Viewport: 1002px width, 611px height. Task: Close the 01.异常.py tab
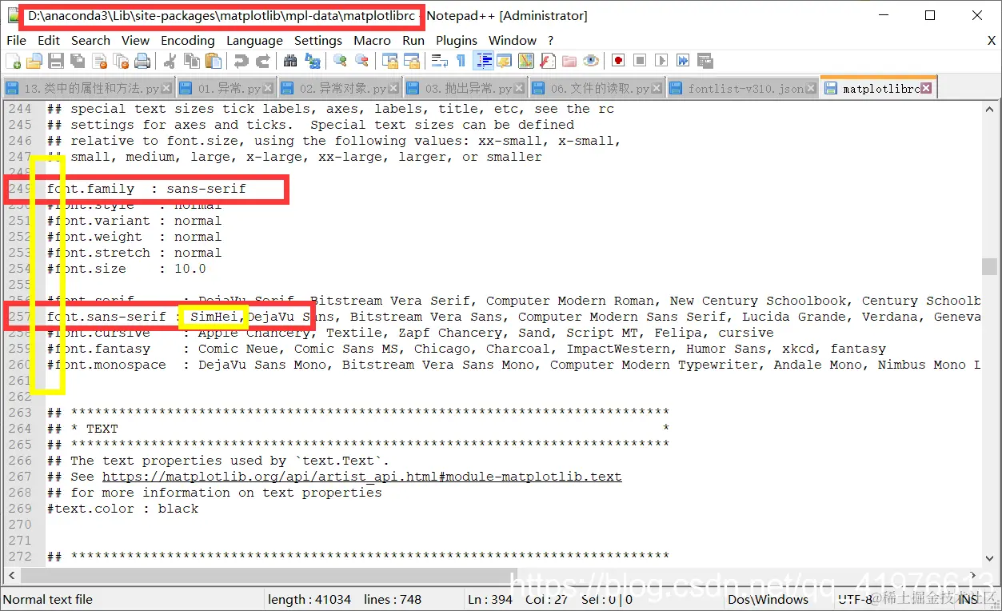(269, 89)
